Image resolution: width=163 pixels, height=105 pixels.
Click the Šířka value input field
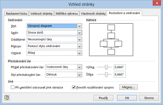point(120,75)
